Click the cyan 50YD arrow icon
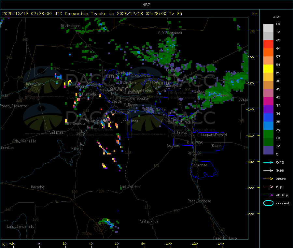The height and width of the screenshot is (248, 293). 268,162
